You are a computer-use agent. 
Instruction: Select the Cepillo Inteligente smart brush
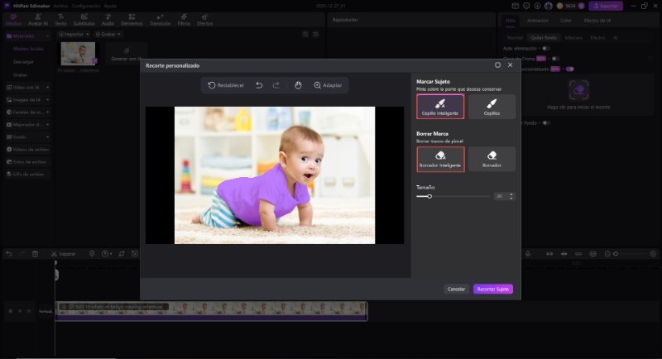tap(439, 106)
